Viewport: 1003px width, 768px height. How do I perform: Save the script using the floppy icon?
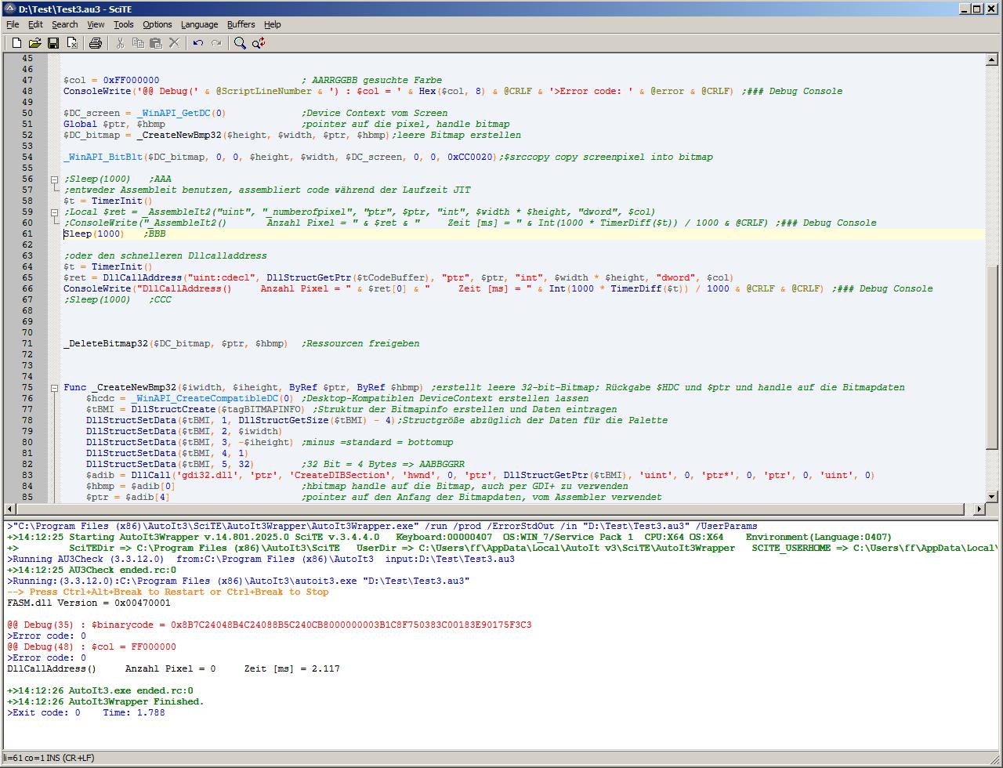coord(53,43)
